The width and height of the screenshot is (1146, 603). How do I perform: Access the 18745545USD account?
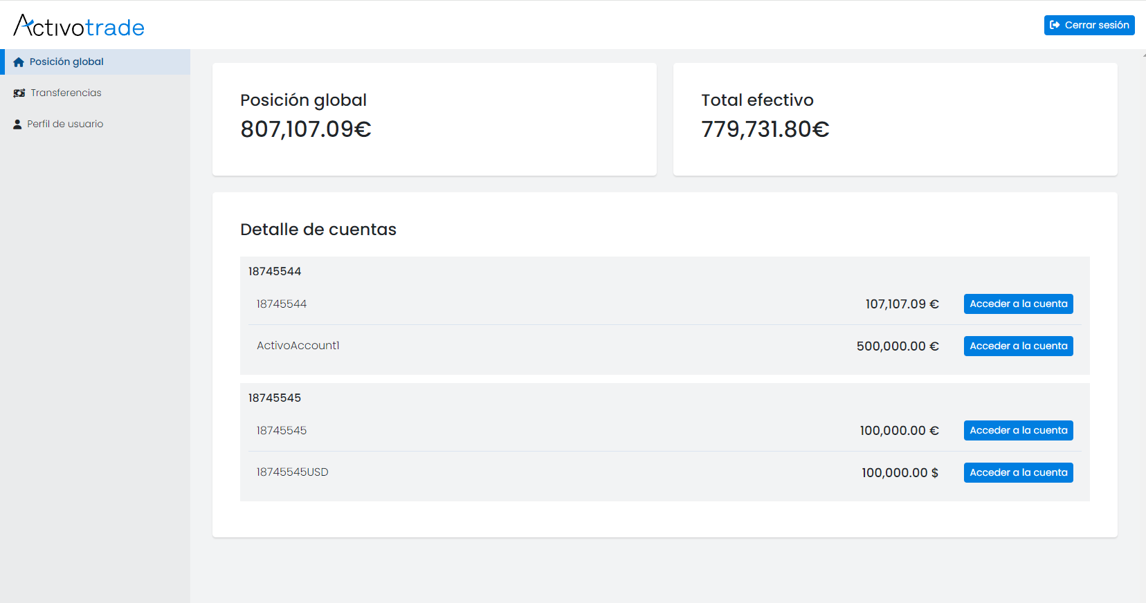click(x=1018, y=472)
